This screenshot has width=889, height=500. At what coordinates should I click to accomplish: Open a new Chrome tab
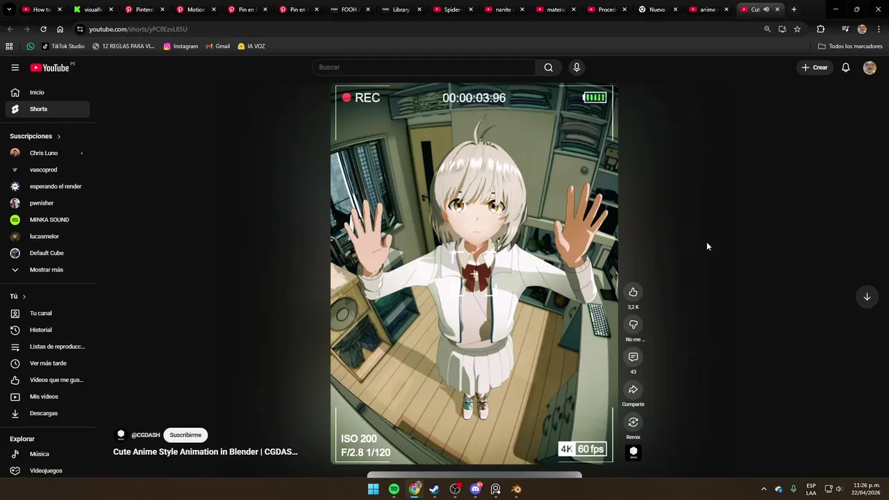click(794, 10)
